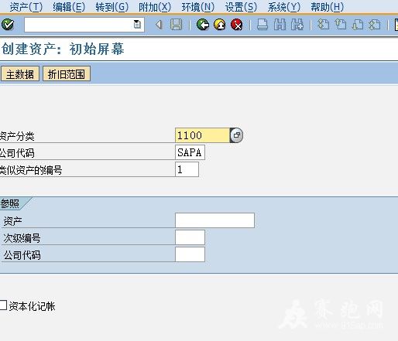Click the yellow Exit arrow icon
The width and height of the screenshot is (398, 341).
point(220,25)
